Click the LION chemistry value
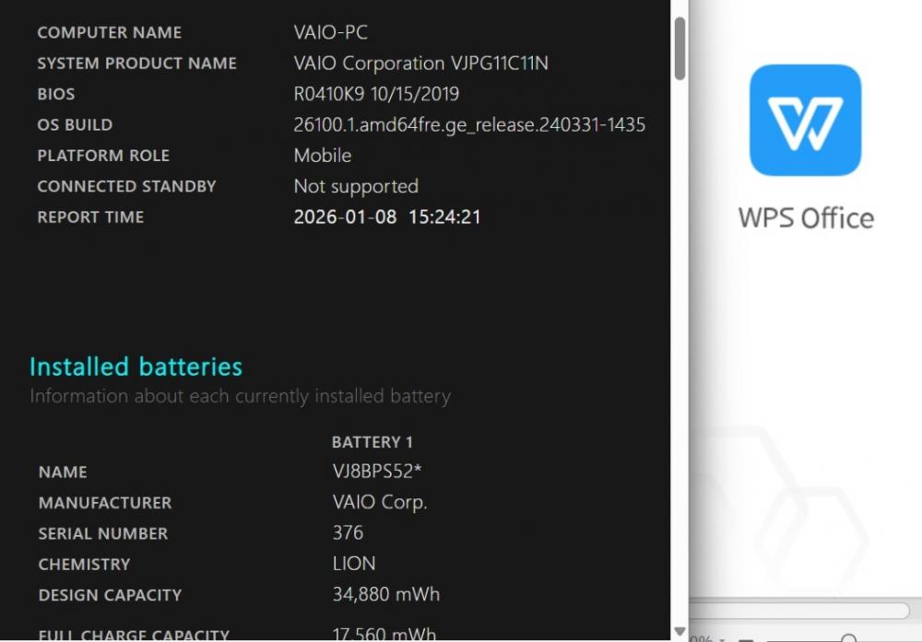This screenshot has height=642, width=922. pyautogui.click(x=354, y=564)
